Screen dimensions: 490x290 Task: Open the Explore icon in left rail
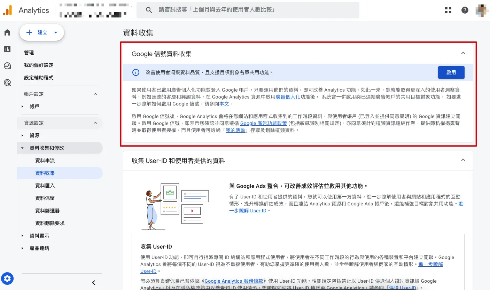(7, 66)
